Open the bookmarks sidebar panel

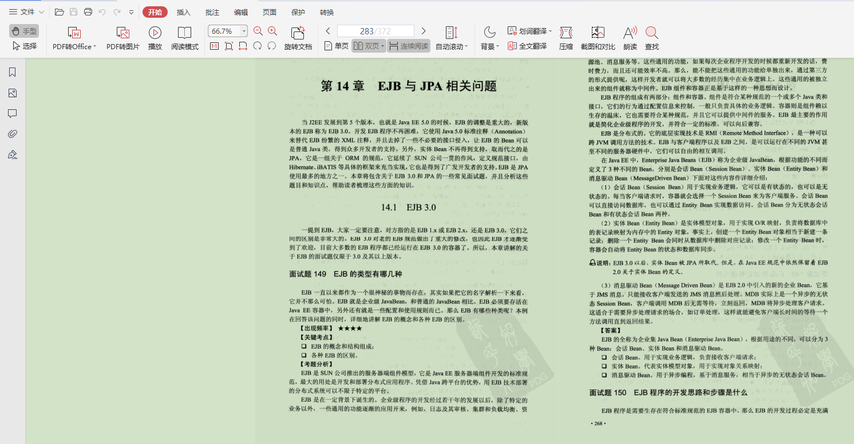[13, 72]
